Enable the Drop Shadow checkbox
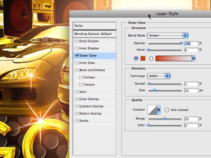The image size is (211, 158). click(x=77, y=41)
